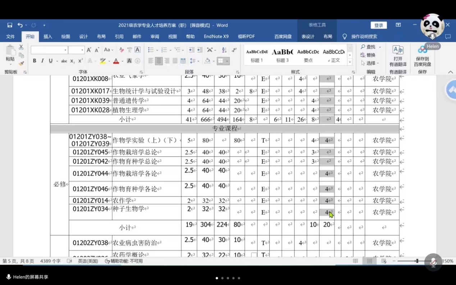Click the Undo arrow icon

pyautogui.click(x=20, y=25)
